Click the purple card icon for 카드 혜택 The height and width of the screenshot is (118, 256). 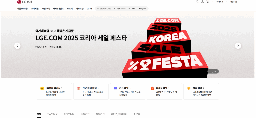point(115,88)
